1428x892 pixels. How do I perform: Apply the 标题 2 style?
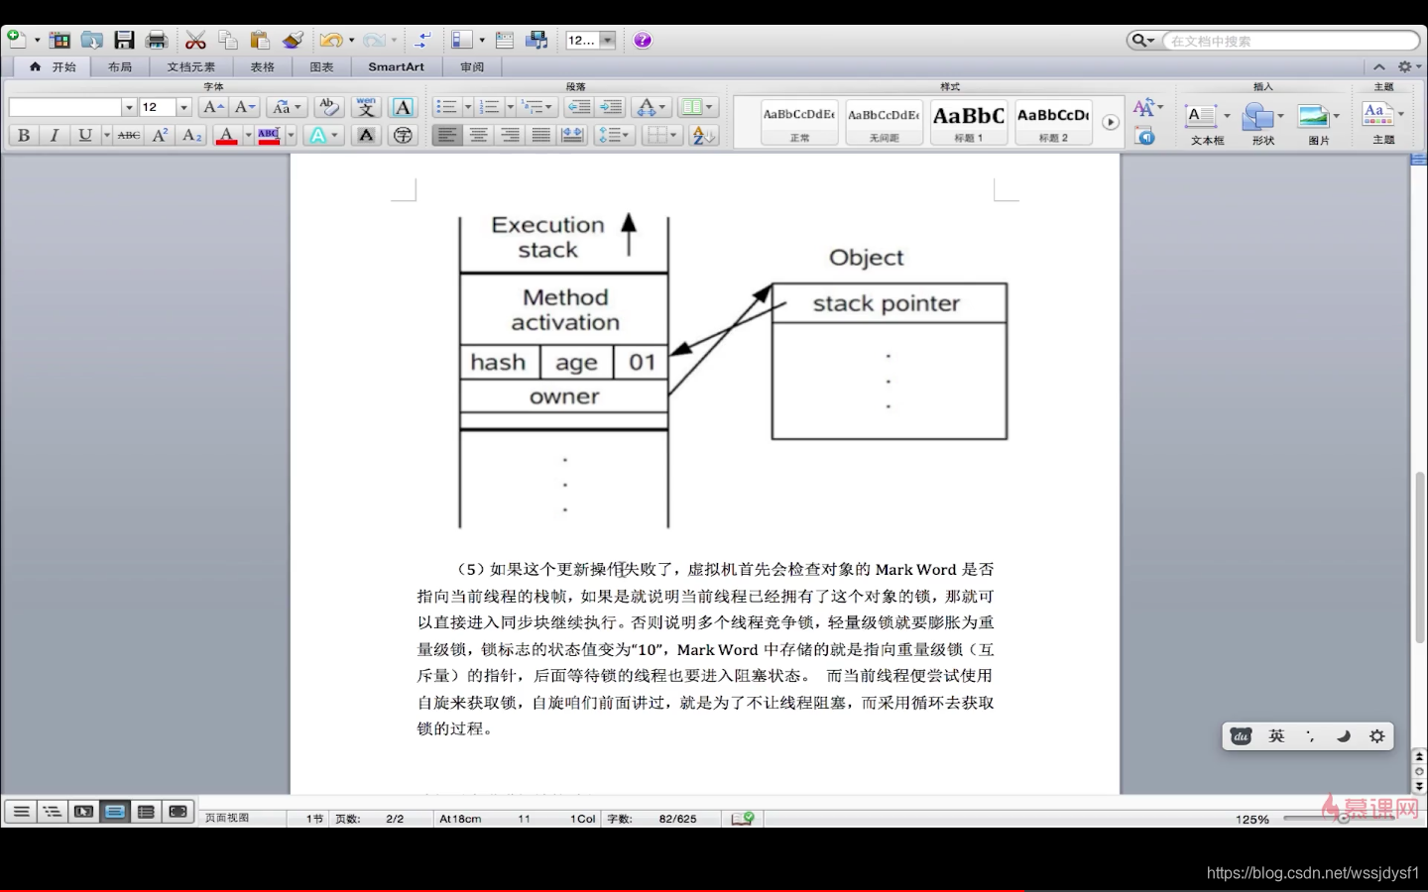pyautogui.click(x=1053, y=122)
